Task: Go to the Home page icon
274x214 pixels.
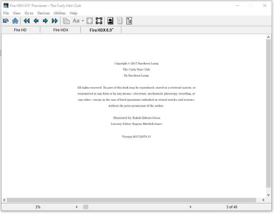Action: tap(15, 21)
